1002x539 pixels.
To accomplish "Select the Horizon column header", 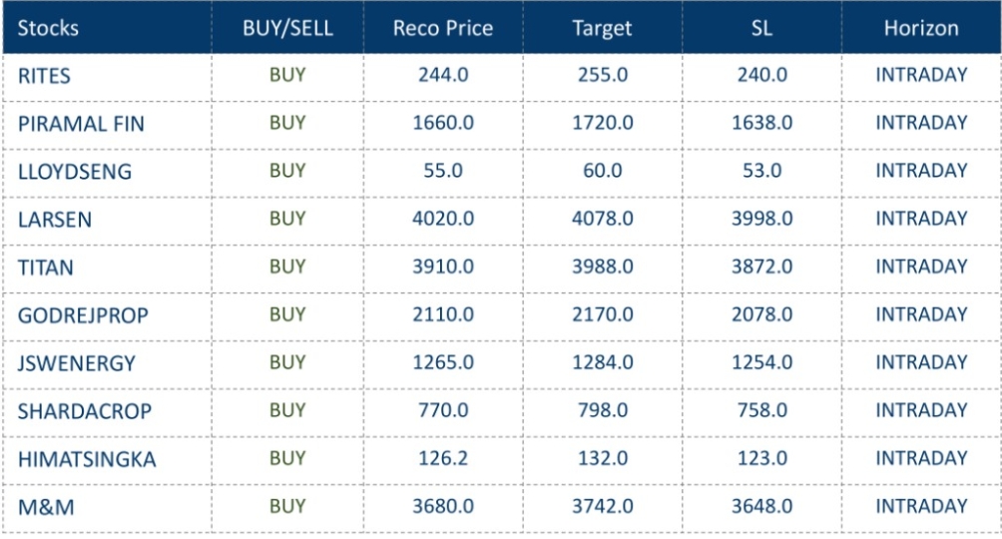I will [921, 28].
